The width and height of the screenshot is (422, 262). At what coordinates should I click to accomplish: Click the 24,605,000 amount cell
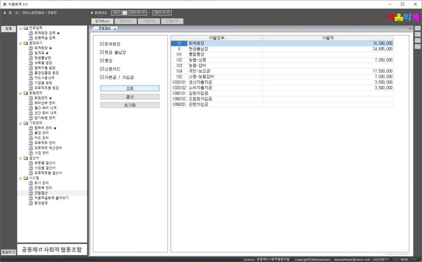(x=328, y=49)
